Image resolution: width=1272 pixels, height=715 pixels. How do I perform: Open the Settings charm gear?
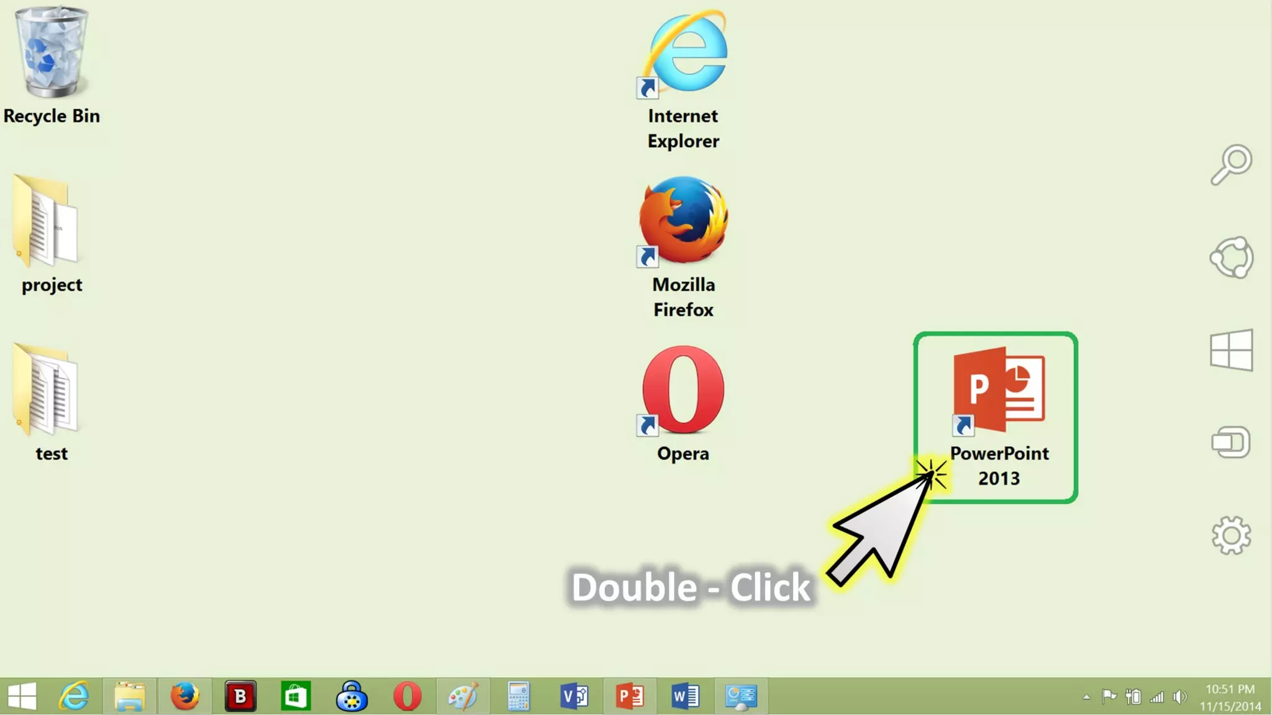1231,536
